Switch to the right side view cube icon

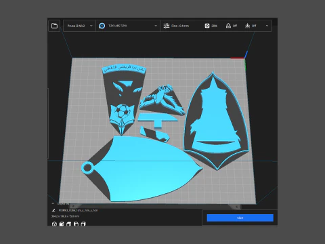click(83, 224)
